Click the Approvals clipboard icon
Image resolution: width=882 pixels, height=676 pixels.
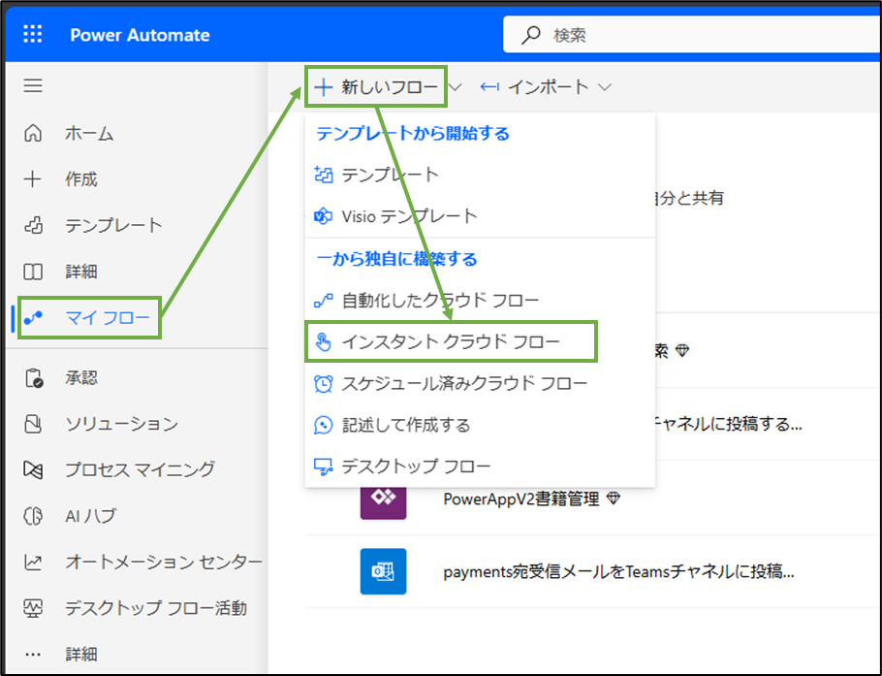(x=34, y=377)
